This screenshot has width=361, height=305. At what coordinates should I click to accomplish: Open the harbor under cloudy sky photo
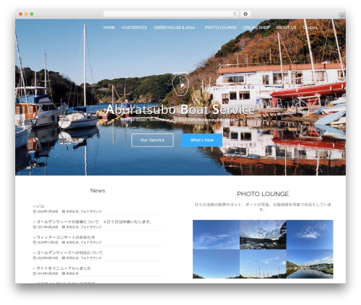point(263,234)
